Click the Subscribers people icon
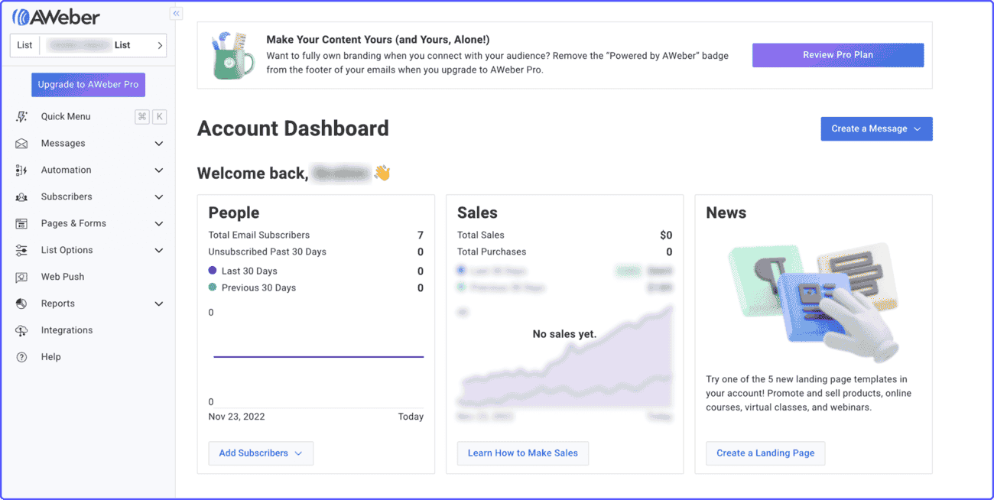This screenshot has height=500, width=994. (x=21, y=197)
